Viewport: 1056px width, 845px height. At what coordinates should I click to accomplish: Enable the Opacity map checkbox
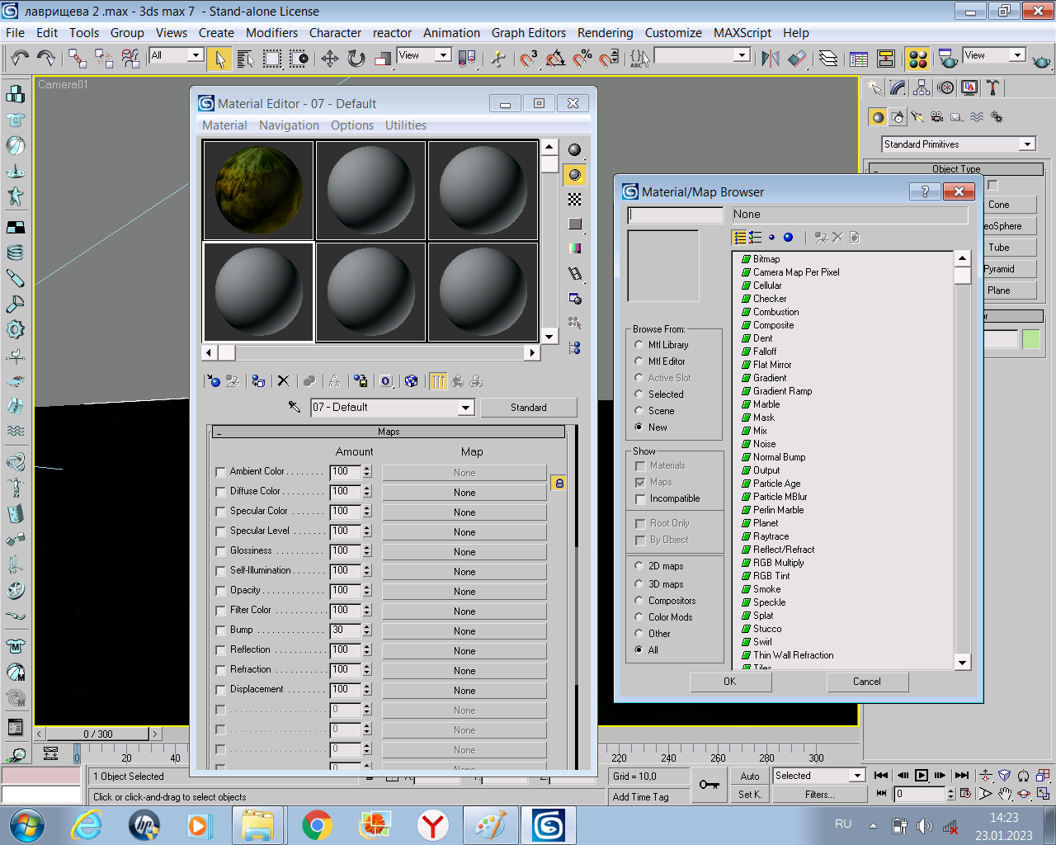pyautogui.click(x=220, y=591)
